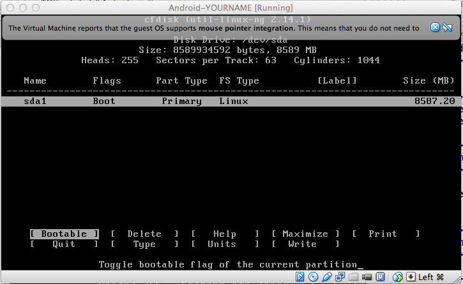Click the virtualization CPU chip status icon

(x=381, y=277)
